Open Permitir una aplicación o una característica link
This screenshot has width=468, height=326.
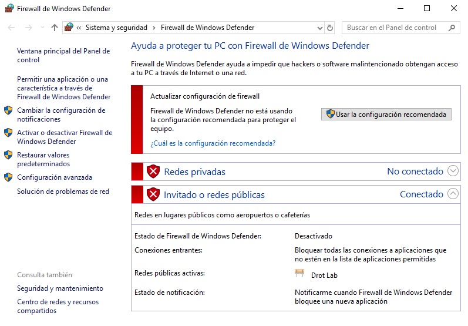coord(63,88)
